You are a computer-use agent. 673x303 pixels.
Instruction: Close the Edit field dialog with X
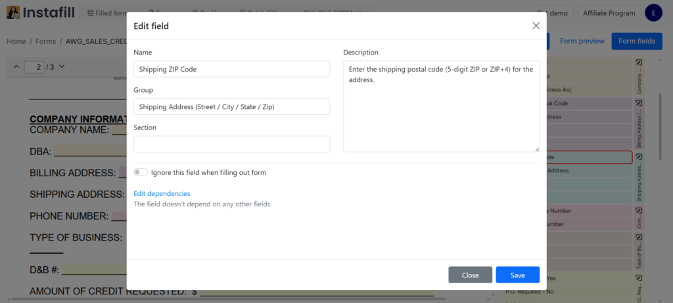[x=536, y=26]
